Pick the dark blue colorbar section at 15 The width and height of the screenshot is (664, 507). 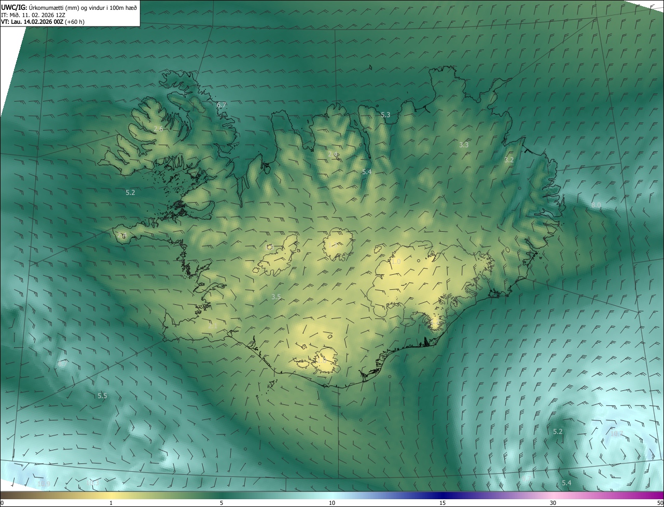pyautogui.click(x=442, y=496)
